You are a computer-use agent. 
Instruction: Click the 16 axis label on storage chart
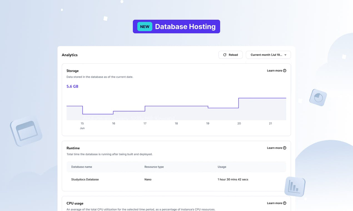pyautogui.click(x=114, y=123)
